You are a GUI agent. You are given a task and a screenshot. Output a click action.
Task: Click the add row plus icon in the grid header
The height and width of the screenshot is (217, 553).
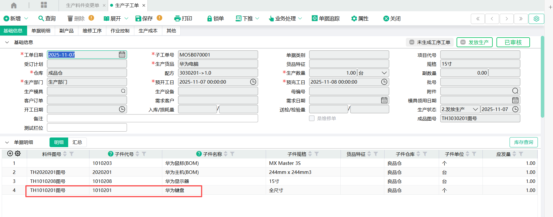pyautogui.click(x=10, y=154)
